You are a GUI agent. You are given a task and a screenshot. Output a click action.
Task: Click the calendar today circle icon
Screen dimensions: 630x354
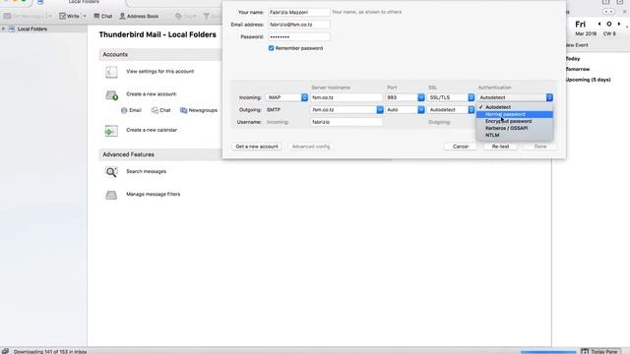point(609,24)
